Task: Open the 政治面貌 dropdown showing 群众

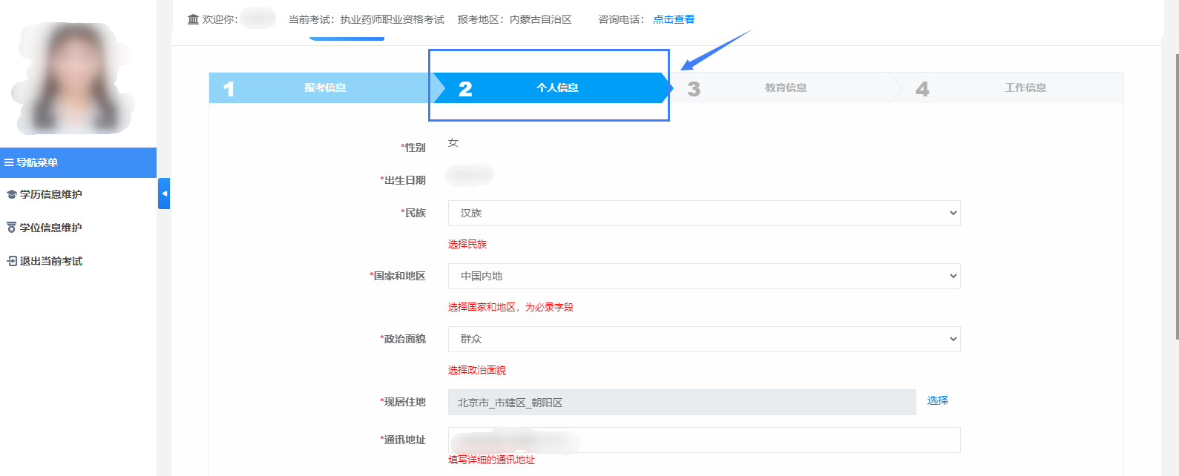Action: coord(703,339)
